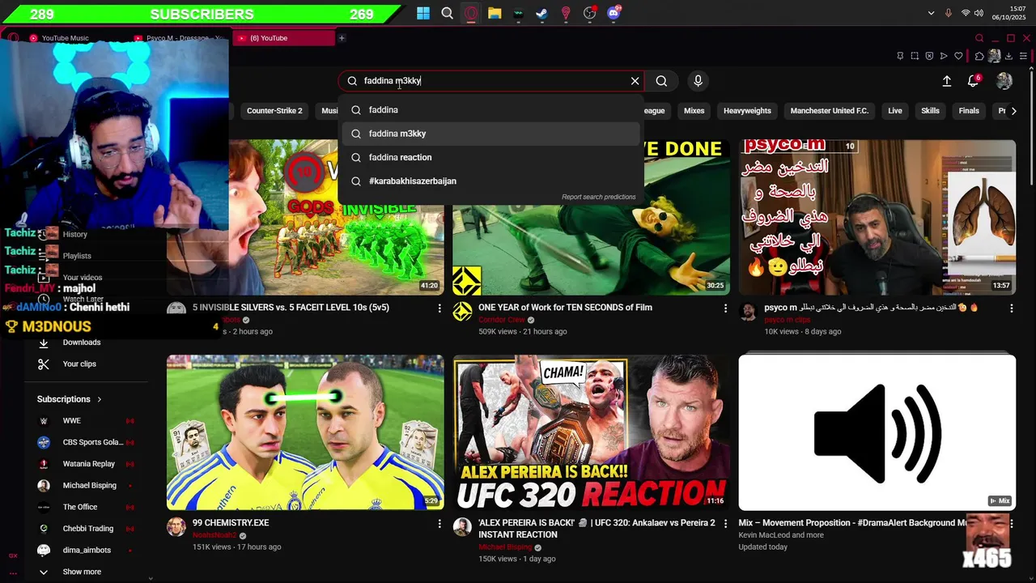Filter by the Skills chip
The width and height of the screenshot is (1036, 583).
(930, 111)
